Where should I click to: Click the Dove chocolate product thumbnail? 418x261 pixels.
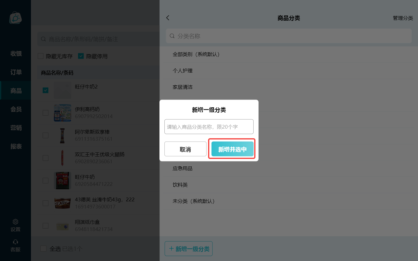click(63, 203)
